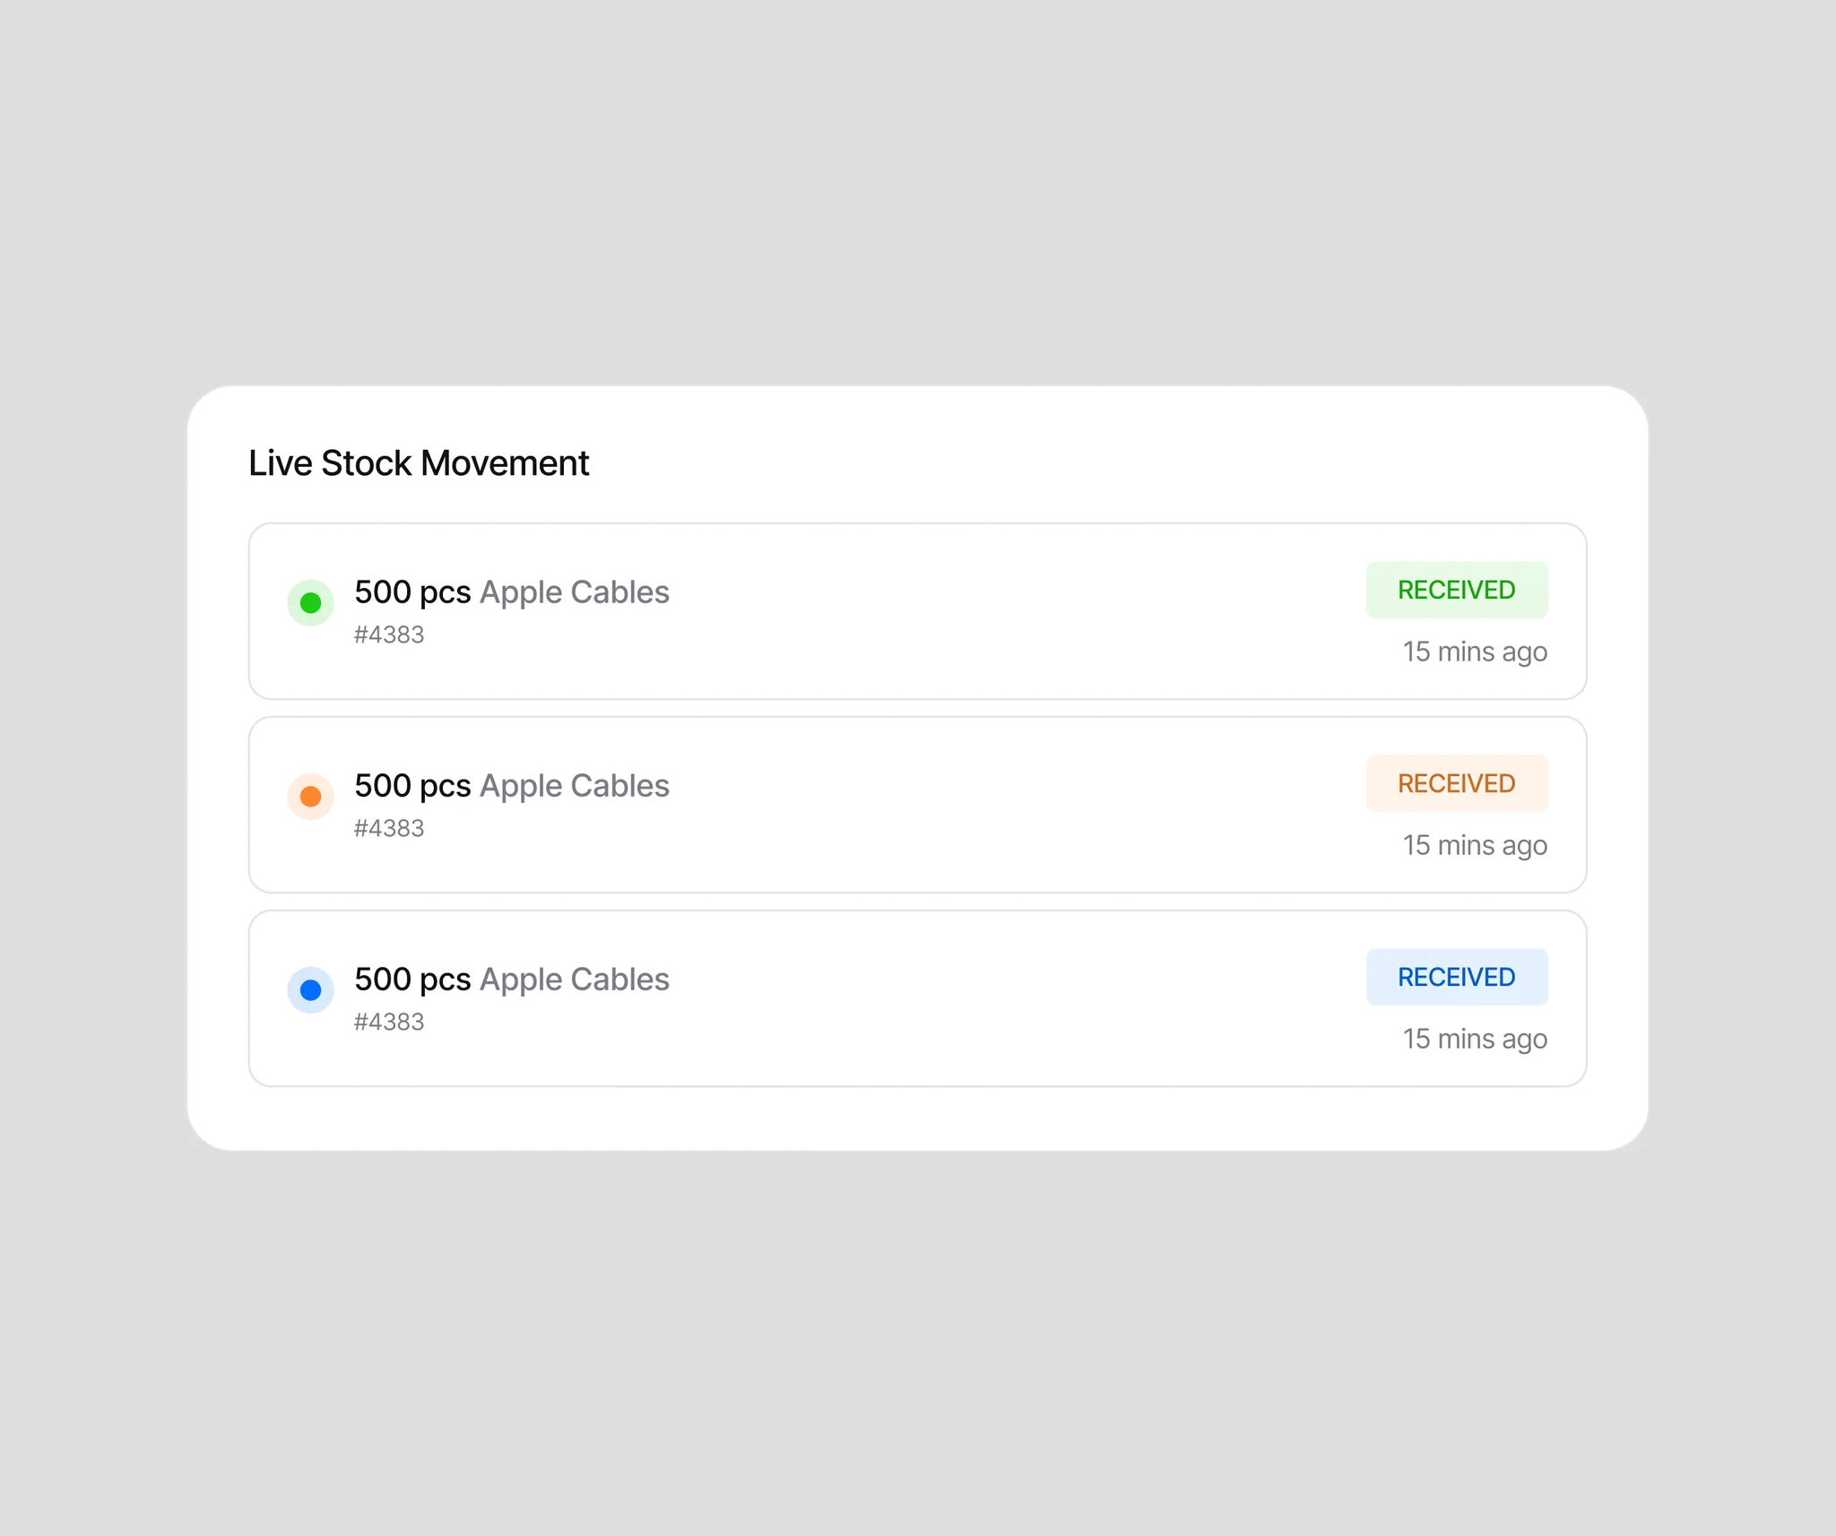1836x1536 pixels.
Task: Open the second 500 pcs Apple Cables entry
Action: [x=917, y=805]
